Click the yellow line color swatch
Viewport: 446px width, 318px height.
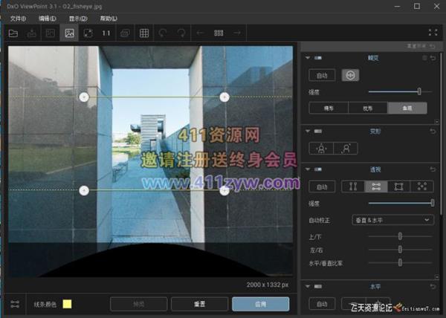click(67, 304)
